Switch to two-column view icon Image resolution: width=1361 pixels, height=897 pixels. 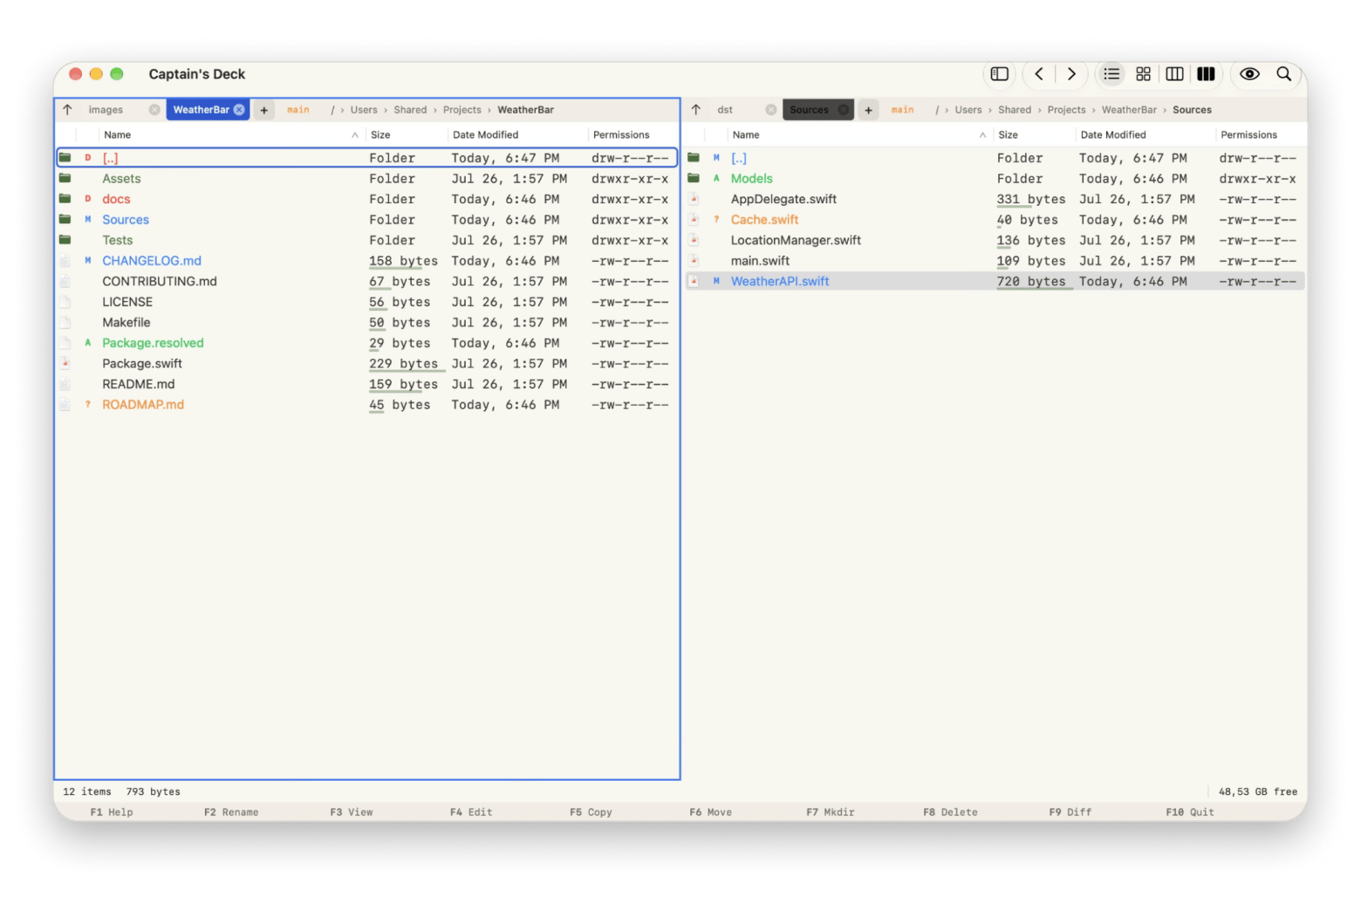(x=1174, y=74)
